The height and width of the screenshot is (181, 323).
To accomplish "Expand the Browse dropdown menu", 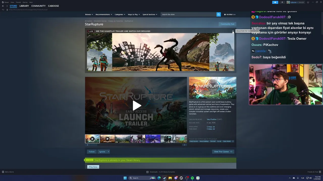I will [x=89, y=14].
